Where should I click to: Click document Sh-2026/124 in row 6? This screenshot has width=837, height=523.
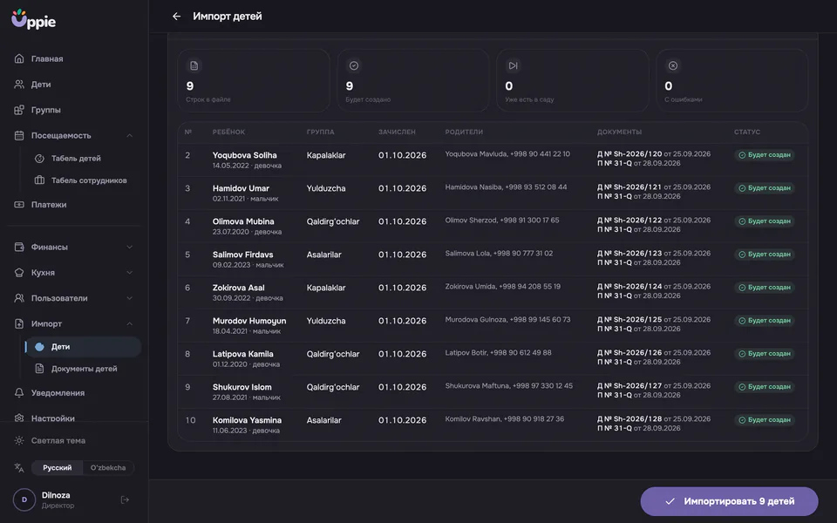click(653, 287)
